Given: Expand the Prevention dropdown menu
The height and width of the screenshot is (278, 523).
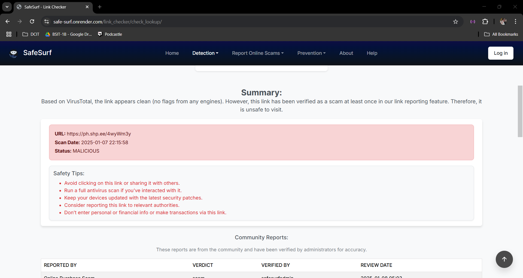Looking at the screenshot, I should tap(311, 53).
